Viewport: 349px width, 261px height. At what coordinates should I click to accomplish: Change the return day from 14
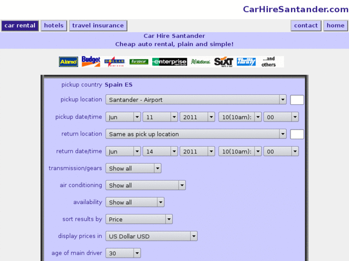click(x=160, y=151)
